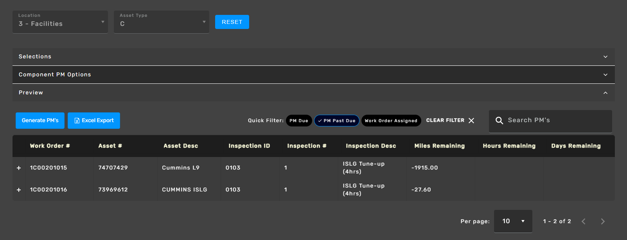Go to previous page using left chevron

click(x=583, y=222)
